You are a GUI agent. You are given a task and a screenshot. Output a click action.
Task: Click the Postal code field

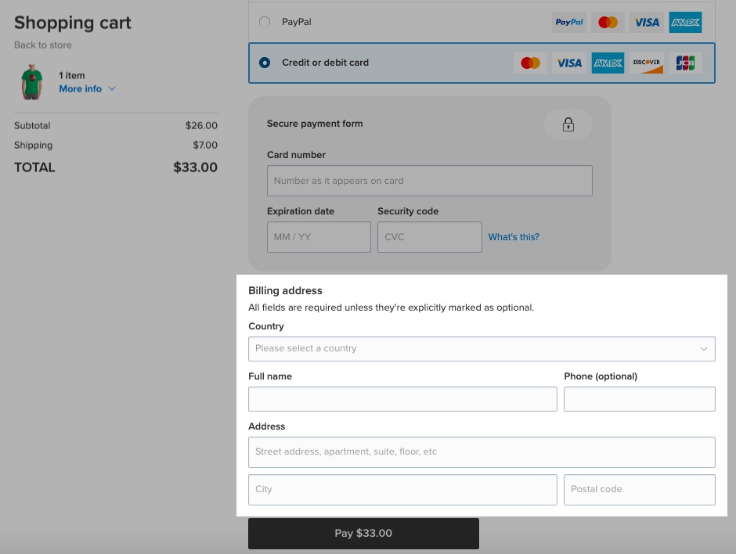tap(639, 489)
